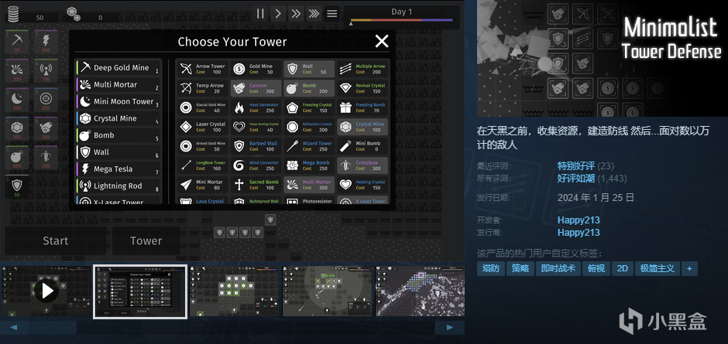The height and width of the screenshot is (344, 728).
Task: Click the Day 1 progress bar
Action: [402, 20]
